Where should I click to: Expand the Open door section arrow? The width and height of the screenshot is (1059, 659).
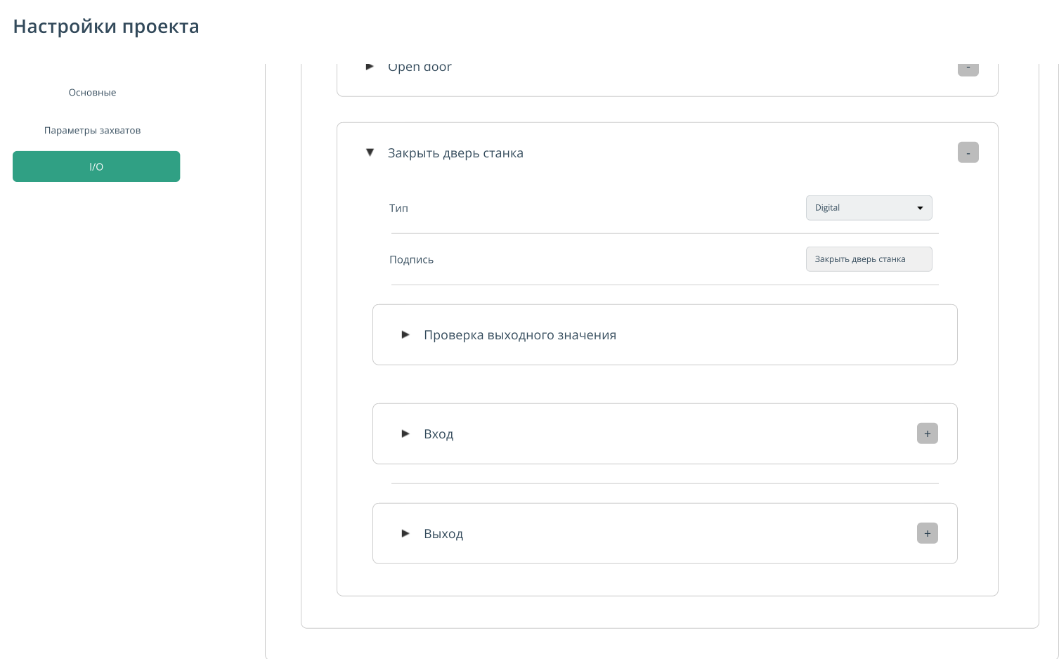click(370, 67)
